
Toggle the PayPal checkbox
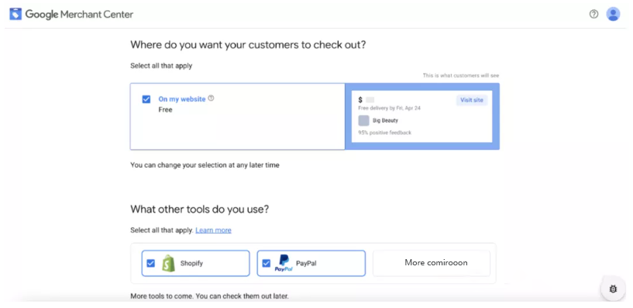click(266, 264)
